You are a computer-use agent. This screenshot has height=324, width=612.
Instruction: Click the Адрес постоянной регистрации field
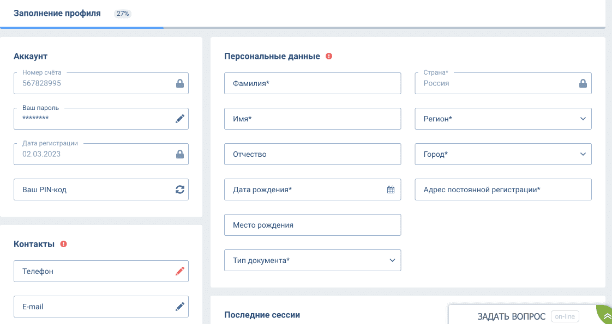503,189
